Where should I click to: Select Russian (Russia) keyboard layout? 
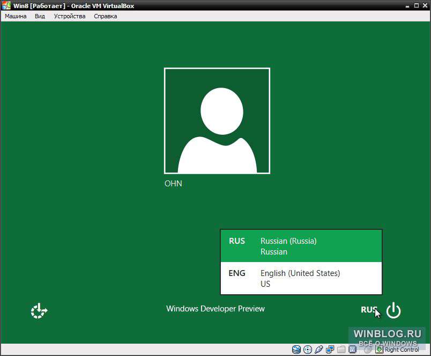(301, 246)
